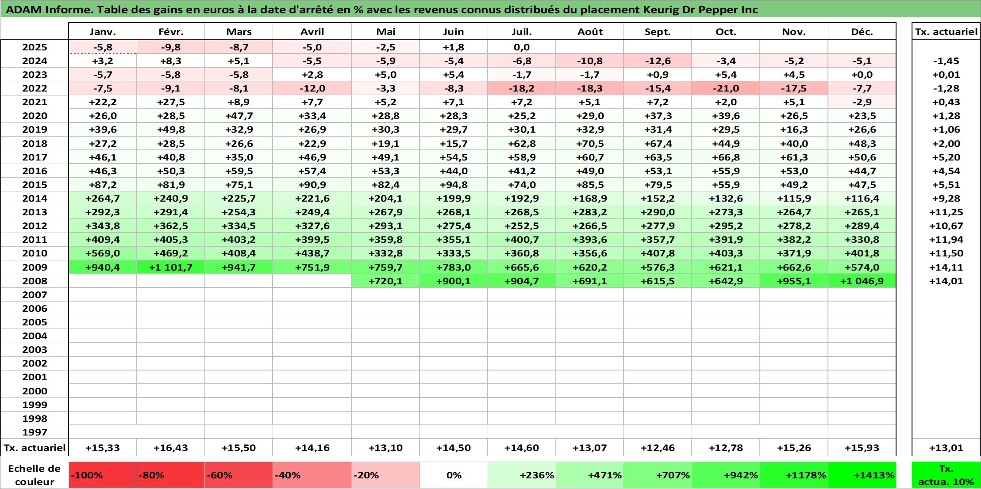Select the Mars column header
Viewport: 981px width, 489px height.
point(239,32)
